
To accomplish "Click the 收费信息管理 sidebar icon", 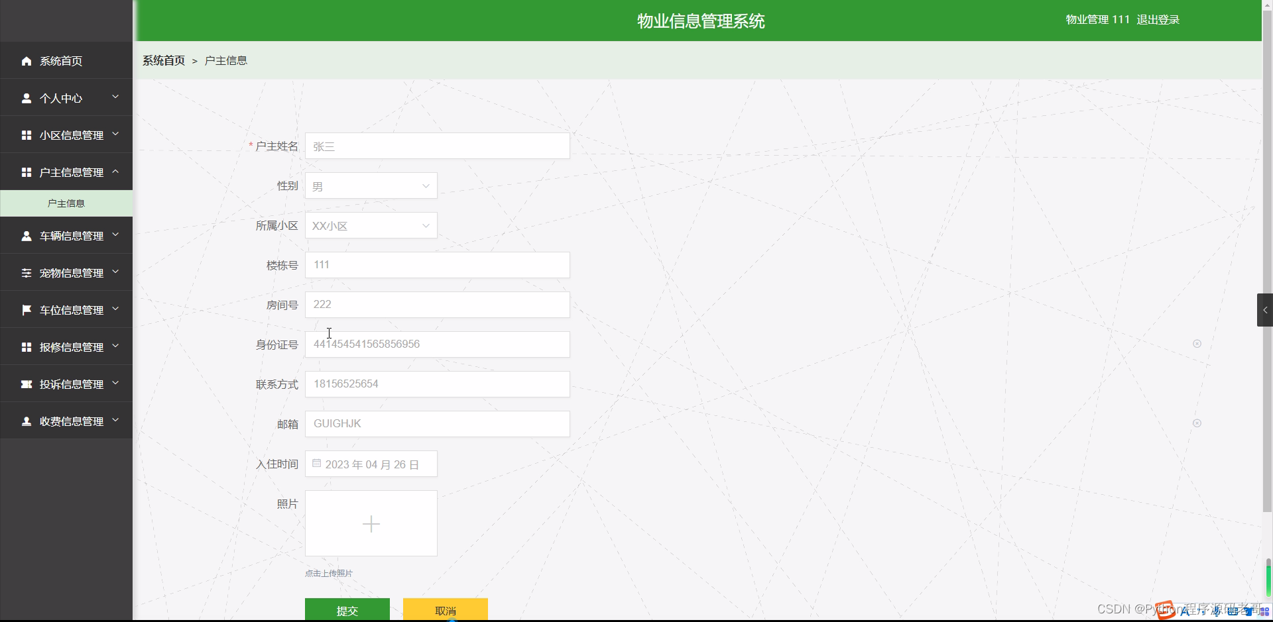I will pyautogui.click(x=27, y=421).
